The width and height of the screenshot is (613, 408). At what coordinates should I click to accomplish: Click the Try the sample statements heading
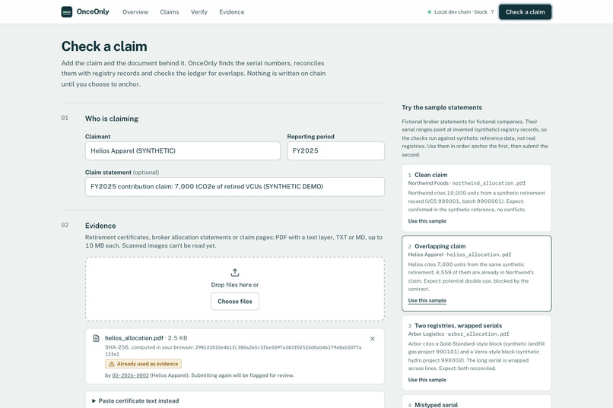pos(442,107)
